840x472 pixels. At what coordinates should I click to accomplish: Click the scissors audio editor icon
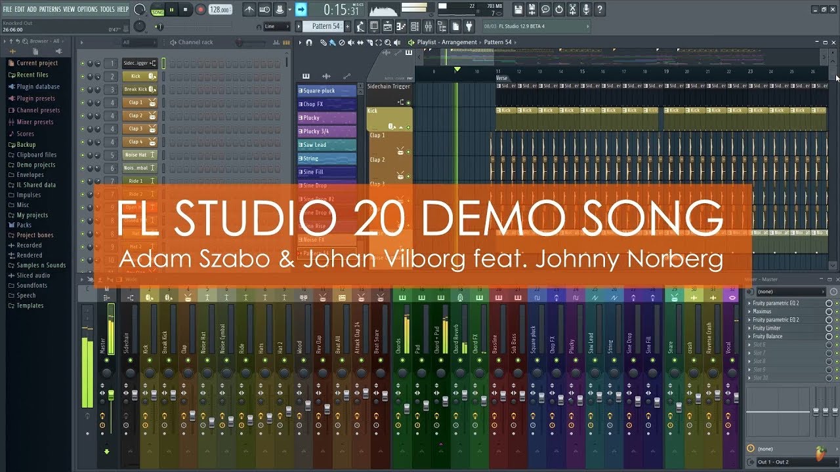click(572, 10)
